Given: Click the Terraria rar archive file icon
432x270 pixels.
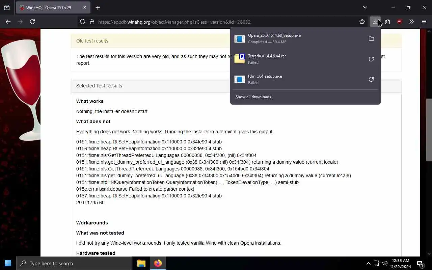Looking at the screenshot, I should click(x=239, y=59).
